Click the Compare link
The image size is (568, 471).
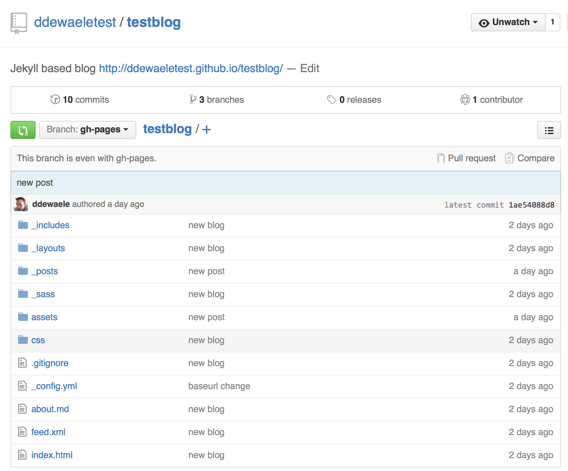pyautogui.click(x=530, y=158)
